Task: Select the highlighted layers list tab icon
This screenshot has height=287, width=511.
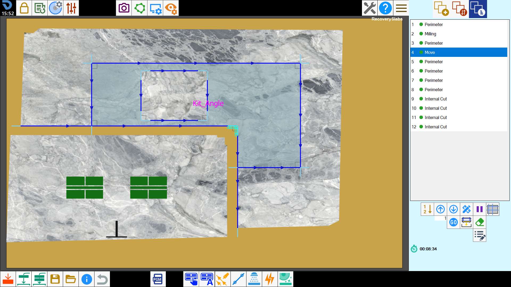Action: [x=478, y=9]
